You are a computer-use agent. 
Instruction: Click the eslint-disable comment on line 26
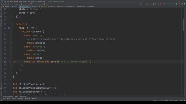[x=71, y=39]
